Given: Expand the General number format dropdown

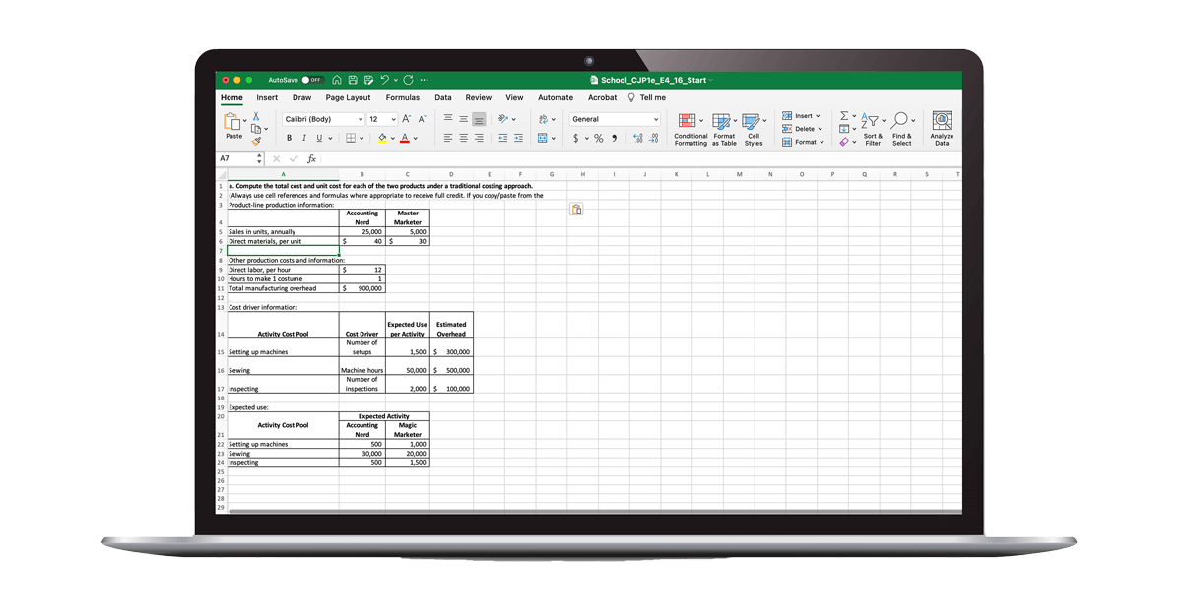Looking at the screenshot, I should click(615, 119).
